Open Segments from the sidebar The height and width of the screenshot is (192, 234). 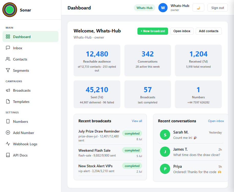(30, 70)
